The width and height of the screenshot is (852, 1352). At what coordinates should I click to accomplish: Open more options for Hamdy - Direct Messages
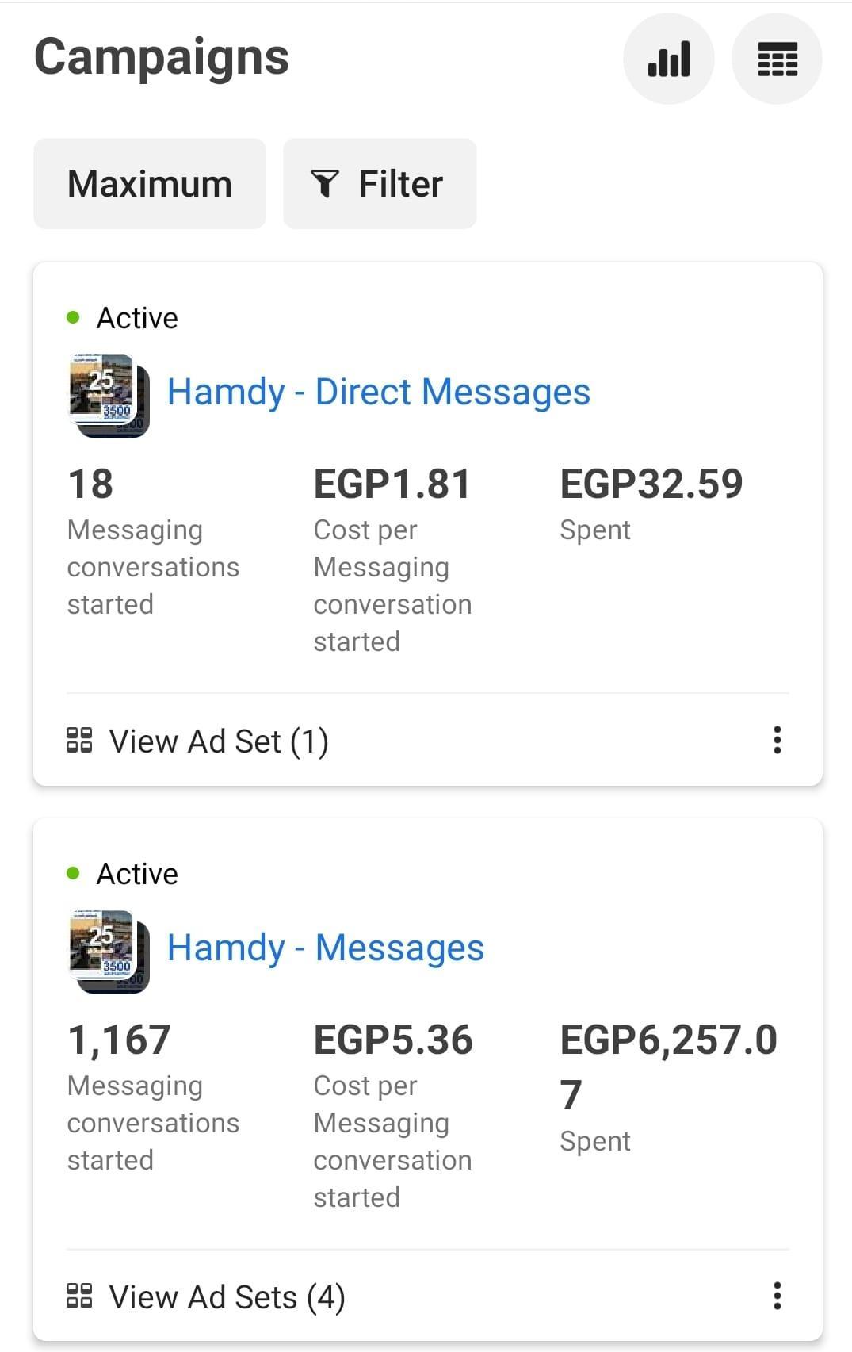(x=777, y=740)
